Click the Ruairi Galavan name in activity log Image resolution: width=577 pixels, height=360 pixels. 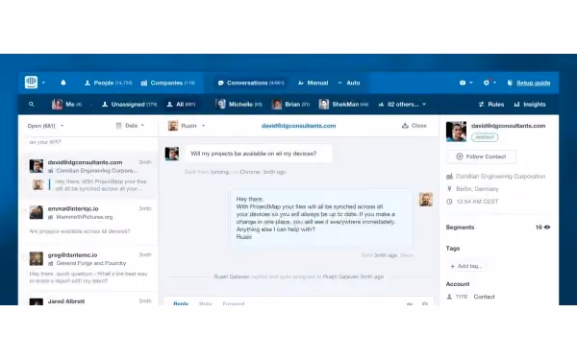tap(232, 276)
